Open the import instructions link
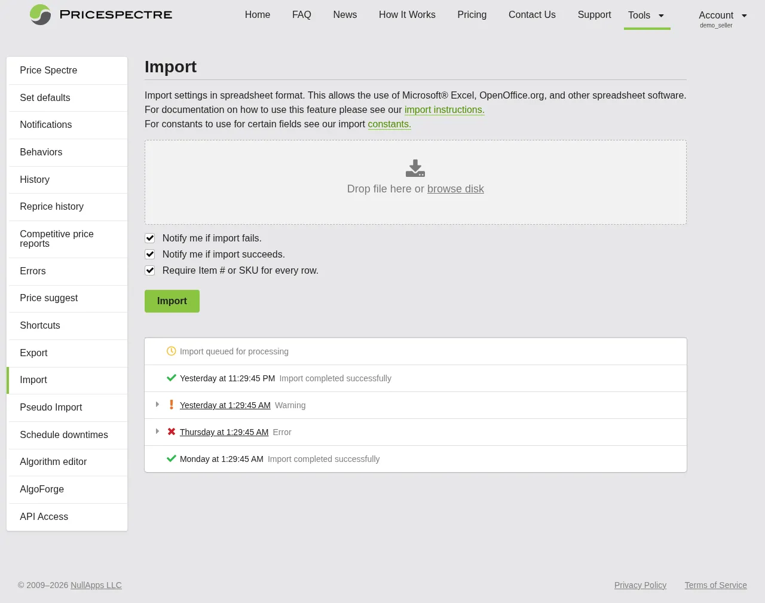 (x=444, y=110)
